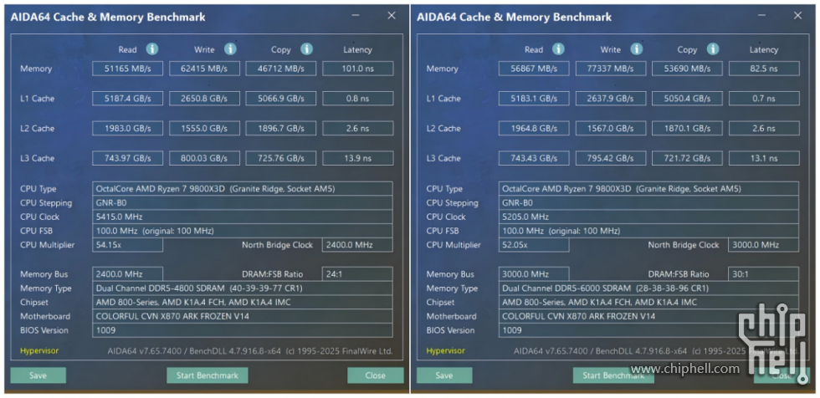The height and width of the screenshot is (398, 820).
Task: Select Memory Latency value 82.5 ns
Action: pos(764,69)
